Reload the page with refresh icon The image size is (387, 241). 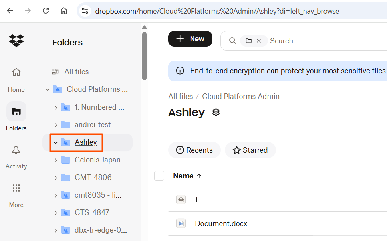click(46, 11)
